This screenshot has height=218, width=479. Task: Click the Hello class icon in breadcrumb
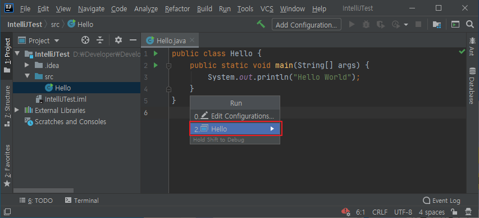pos(71,24)
